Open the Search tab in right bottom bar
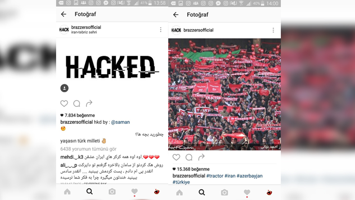This screenshot has height=200, width=355. (x=202, y=192)
